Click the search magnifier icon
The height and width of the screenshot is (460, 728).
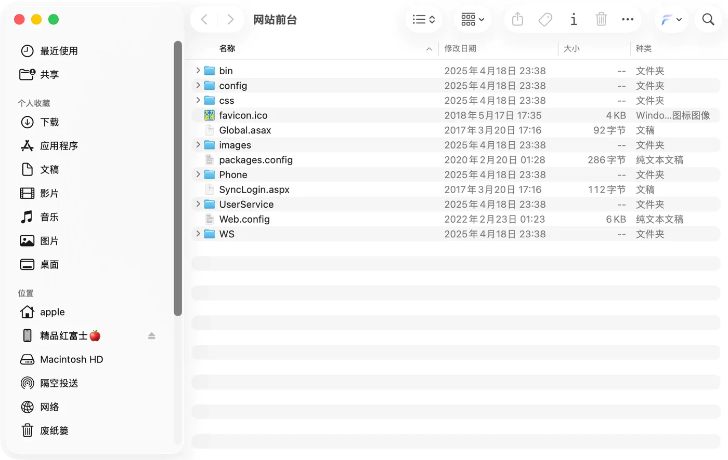tap(708, 20)
